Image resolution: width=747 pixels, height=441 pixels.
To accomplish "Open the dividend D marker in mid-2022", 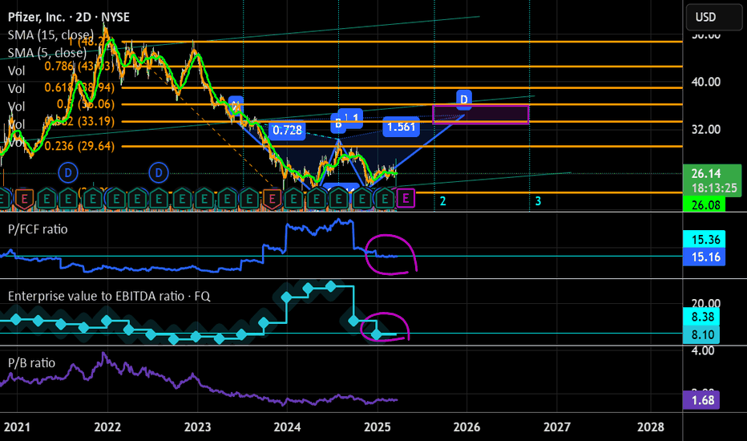I will (x=159, y=172).
